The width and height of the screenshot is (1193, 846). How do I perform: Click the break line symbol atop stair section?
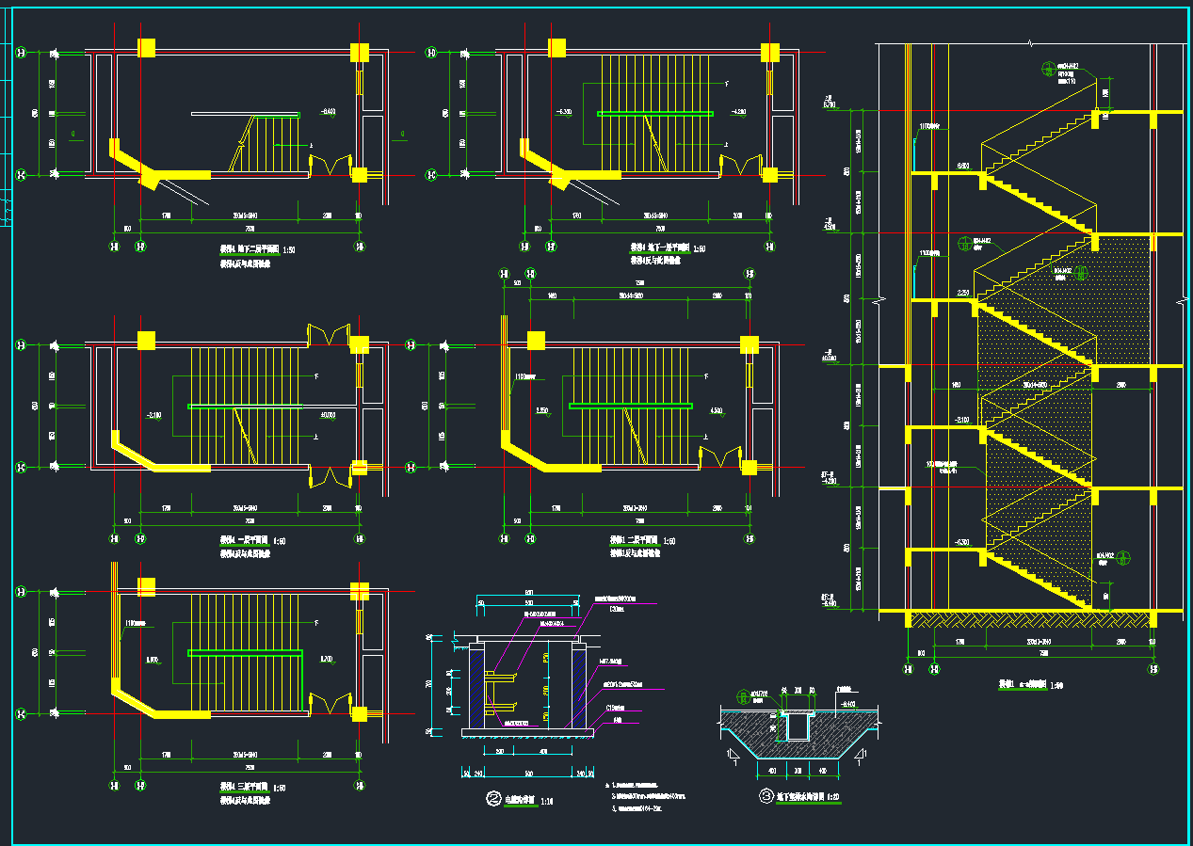1031,42
